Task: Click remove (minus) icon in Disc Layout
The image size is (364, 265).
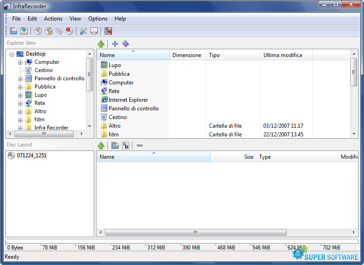Action: point(140,145)
